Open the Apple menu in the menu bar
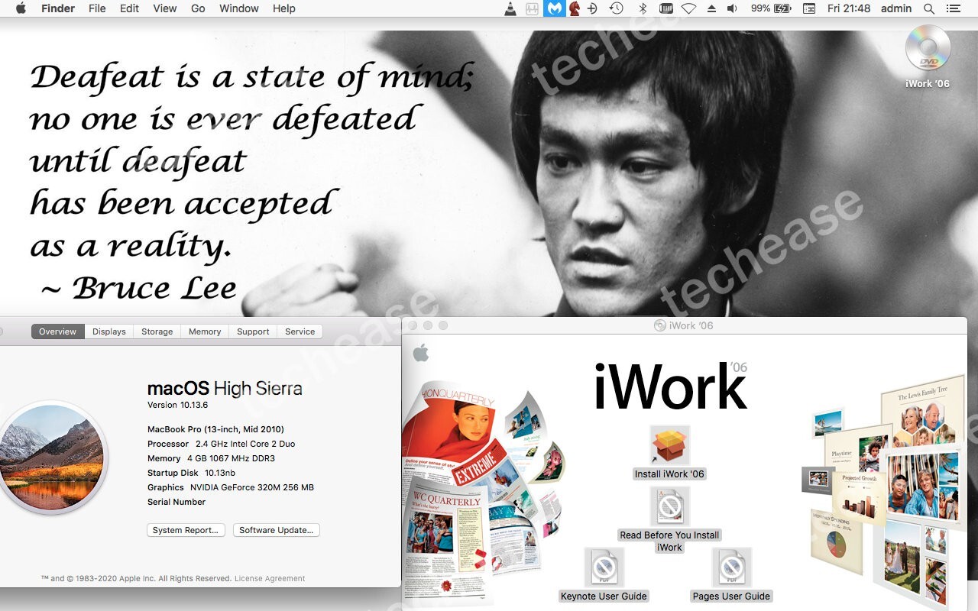The height and width of the screenshot is (611, 978). click(x=21, y=8)
